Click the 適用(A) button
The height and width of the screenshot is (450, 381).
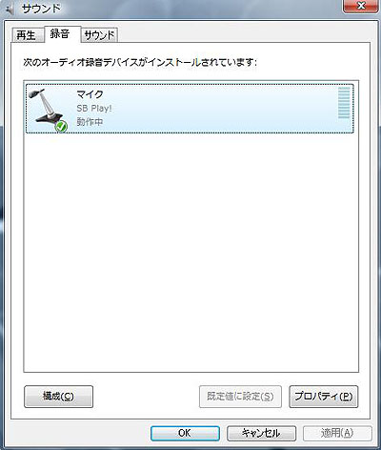[337, 433]
